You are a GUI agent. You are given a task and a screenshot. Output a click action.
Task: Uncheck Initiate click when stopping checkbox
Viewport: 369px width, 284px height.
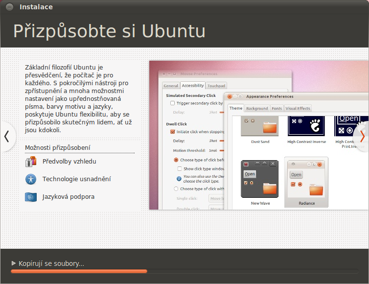172,132
